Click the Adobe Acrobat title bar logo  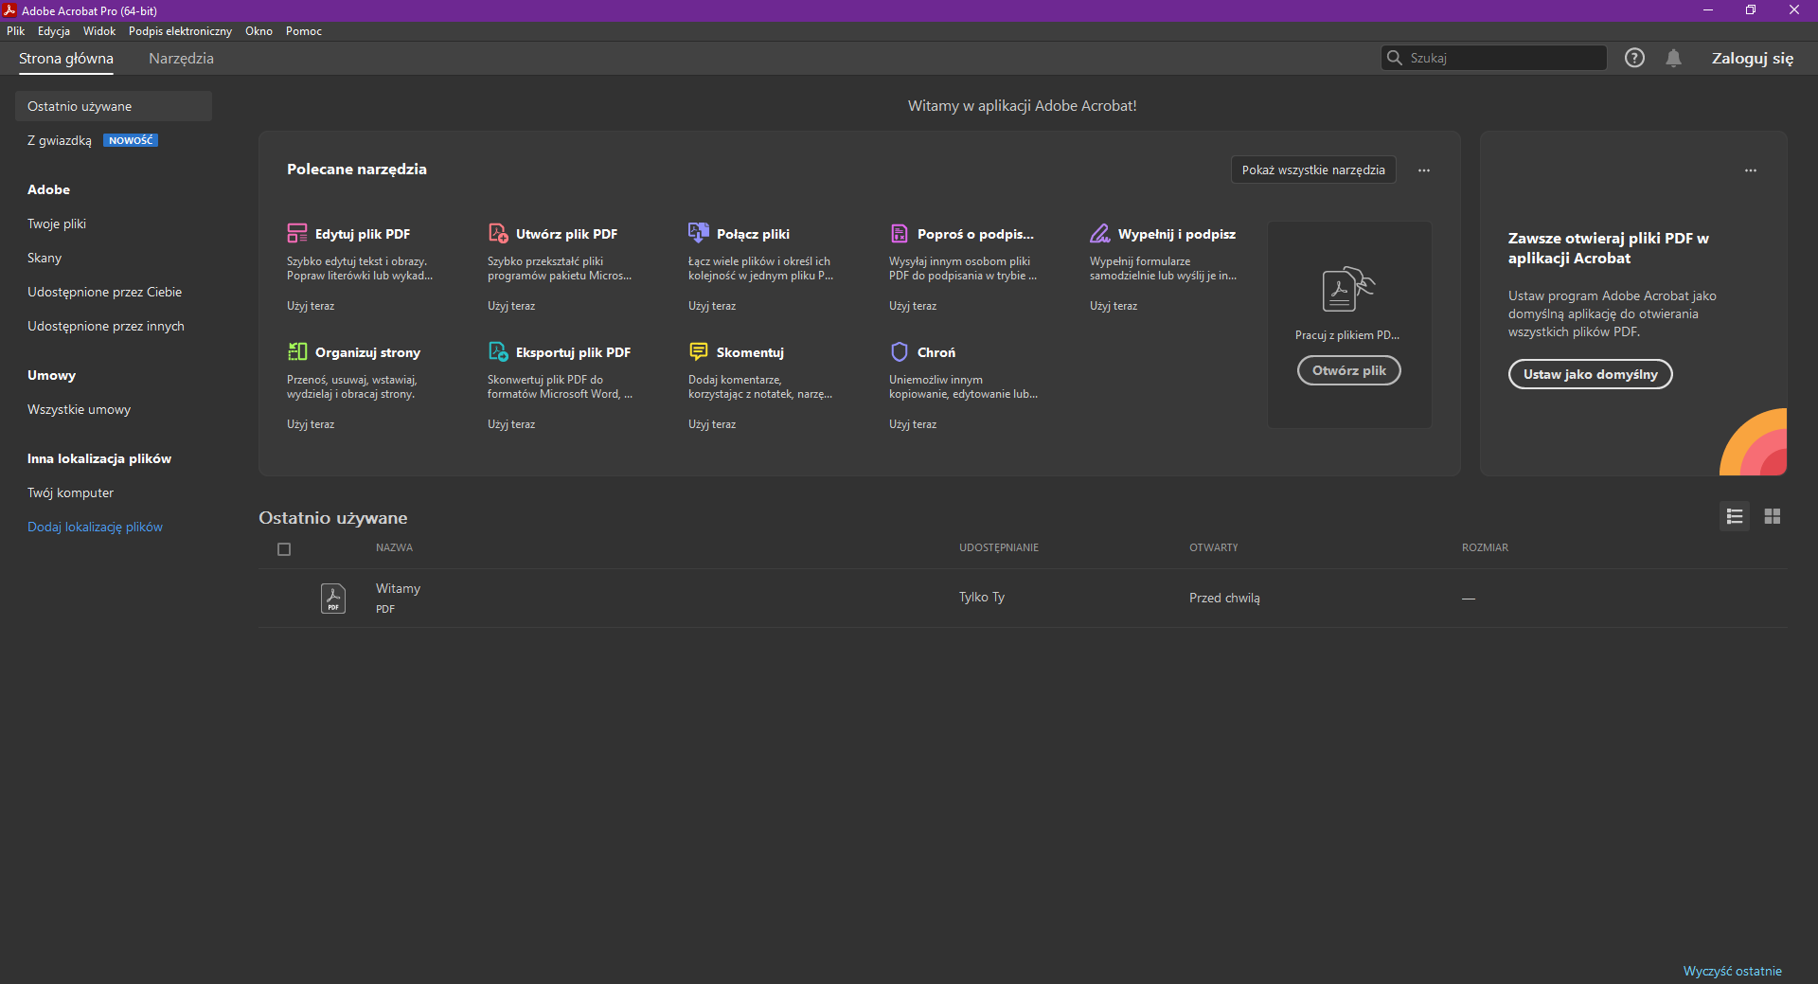9,10
